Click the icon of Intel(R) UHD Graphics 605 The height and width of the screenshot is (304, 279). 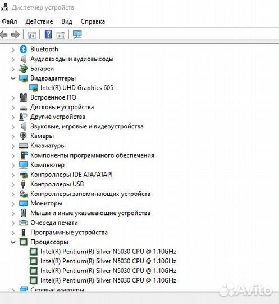pos(34,88)
